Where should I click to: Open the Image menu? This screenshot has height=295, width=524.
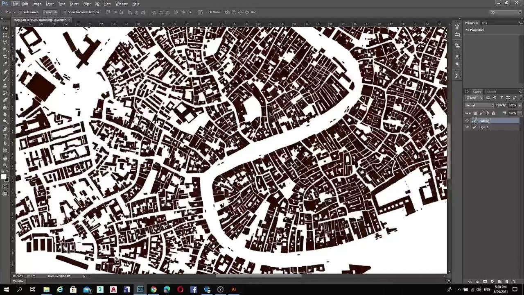point(37,4)
